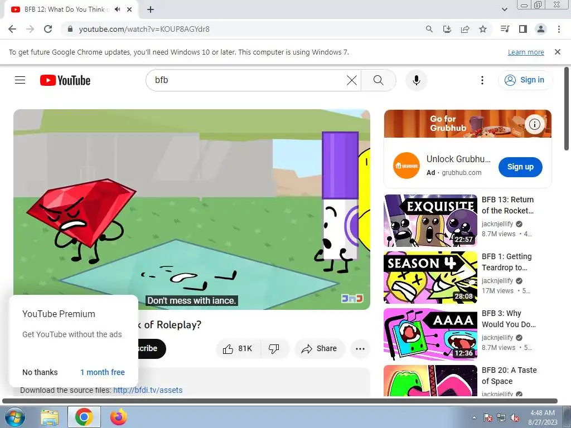Open Chrome zoom magnifier in address bar
This screenshot has height=428, width=571.
[429, 29]
